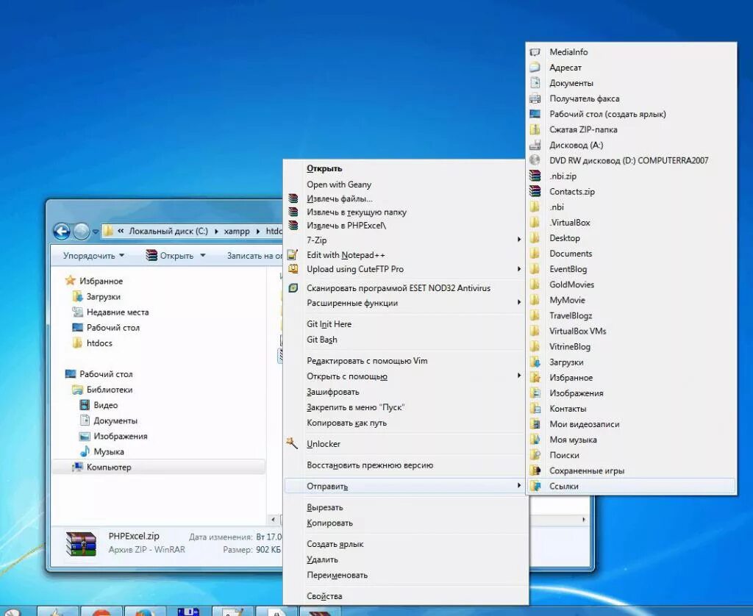Select TravelBlogz in the Send To list
Screen dimensions: 753x616
[x=631, y=315]
